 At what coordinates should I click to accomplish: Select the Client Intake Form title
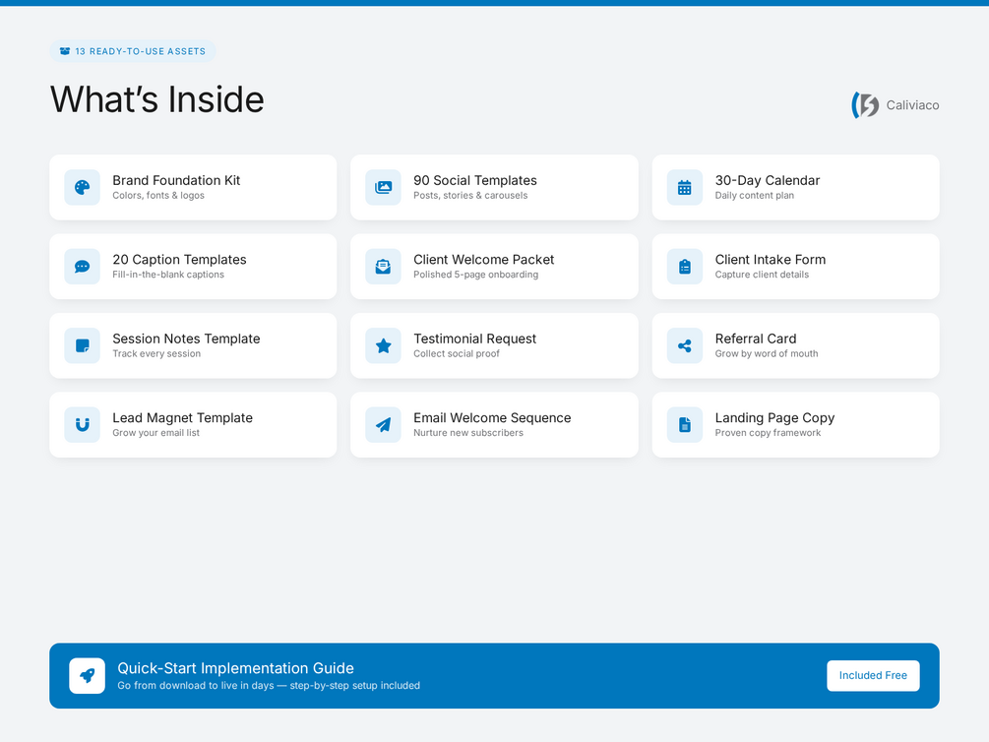(771, 260)
